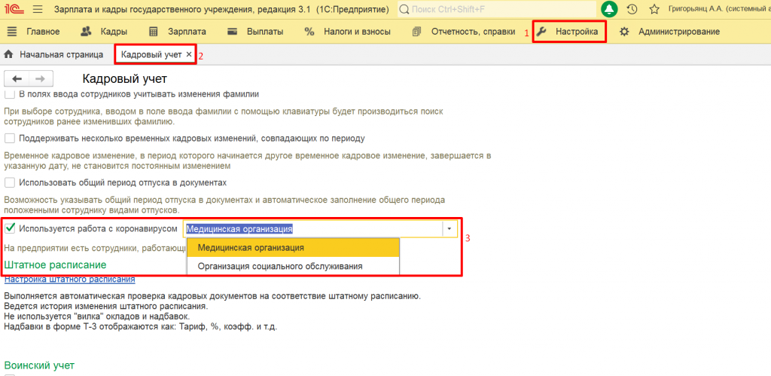Go forward with the right arrow
Screen dimensions: 771x376
(41, 79)
